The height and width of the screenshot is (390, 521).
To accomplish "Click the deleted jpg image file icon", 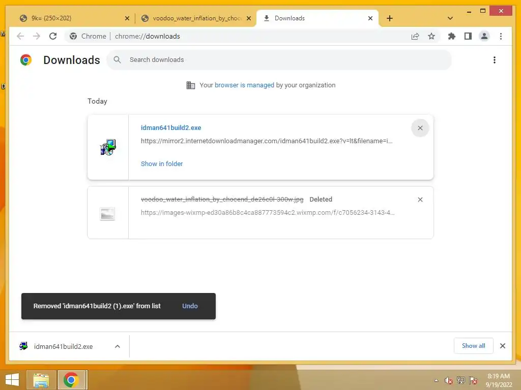I will 107,214.
